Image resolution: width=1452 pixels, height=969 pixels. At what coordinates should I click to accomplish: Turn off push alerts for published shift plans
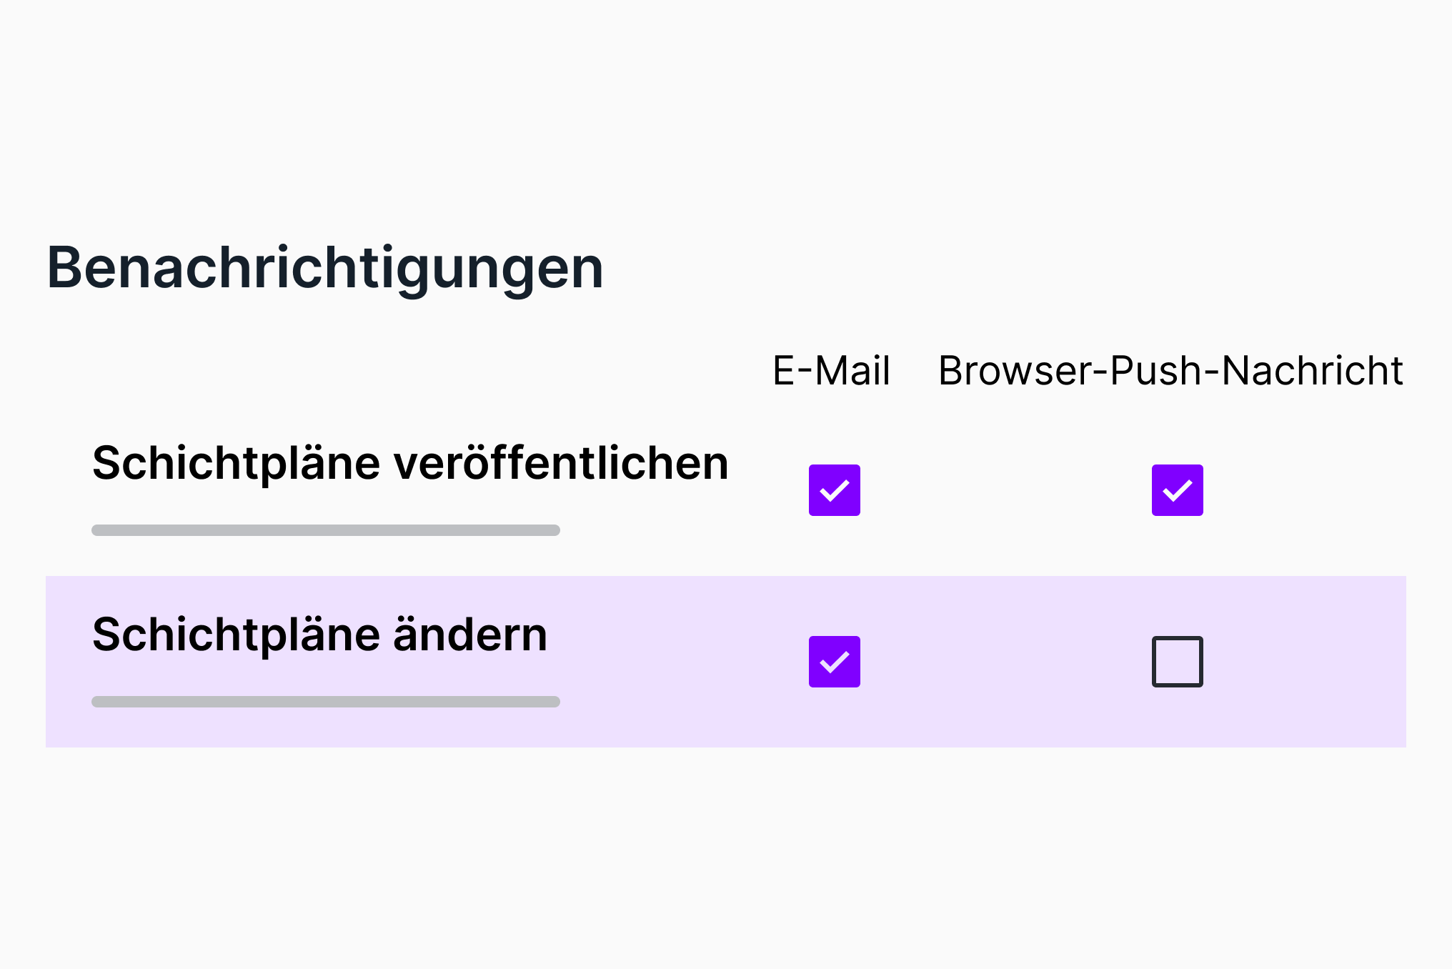coord(1177,490)
